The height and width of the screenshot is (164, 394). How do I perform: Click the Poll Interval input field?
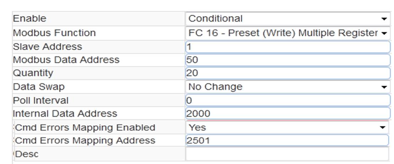point(288,100)
